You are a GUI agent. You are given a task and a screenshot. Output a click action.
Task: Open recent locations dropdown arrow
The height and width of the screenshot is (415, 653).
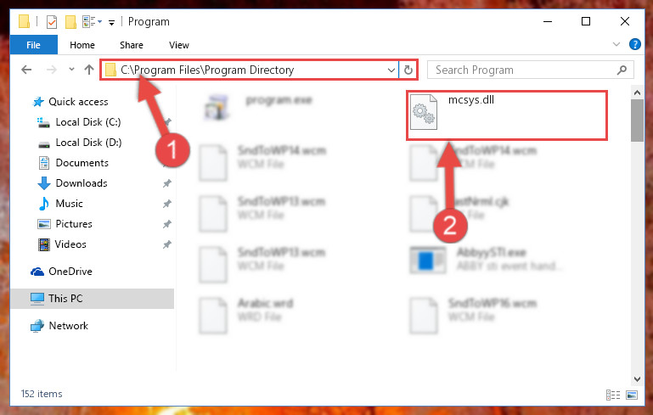point(71,69)
